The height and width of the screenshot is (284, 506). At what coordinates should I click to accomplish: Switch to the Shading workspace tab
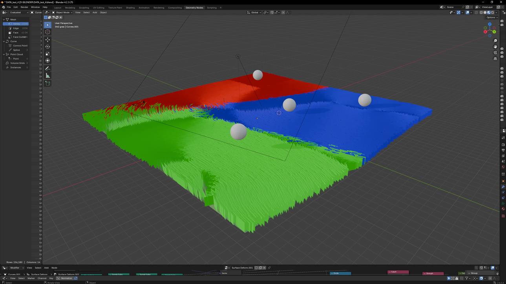(x=130, y=7)
